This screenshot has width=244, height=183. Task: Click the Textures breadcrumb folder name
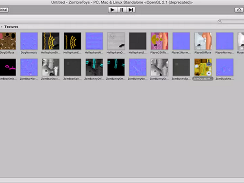[11, 27]
